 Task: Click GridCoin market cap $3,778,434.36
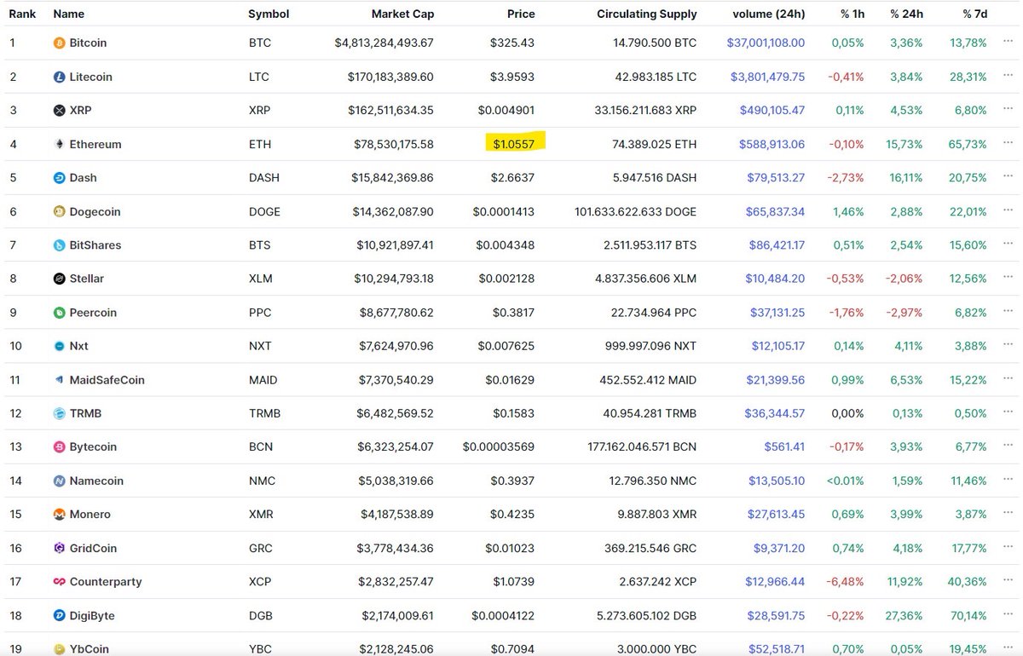395,549
